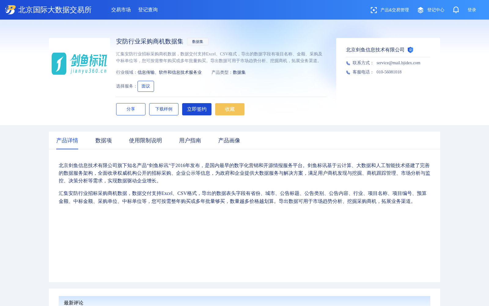489x306 pixels.
Task: Click the exchange logo icon in header
Action: point(10,10)
